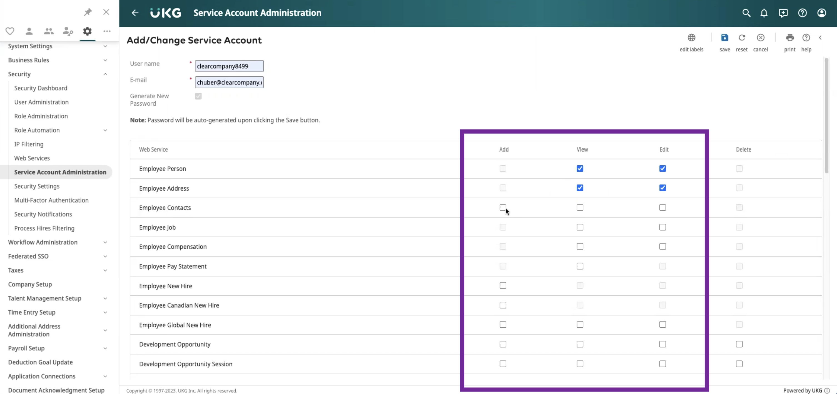Cancel the service account changes

tap(761, 38)
